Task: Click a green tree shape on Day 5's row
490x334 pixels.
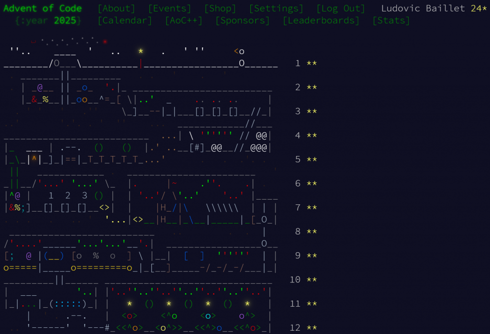Action: coord(99,147)
